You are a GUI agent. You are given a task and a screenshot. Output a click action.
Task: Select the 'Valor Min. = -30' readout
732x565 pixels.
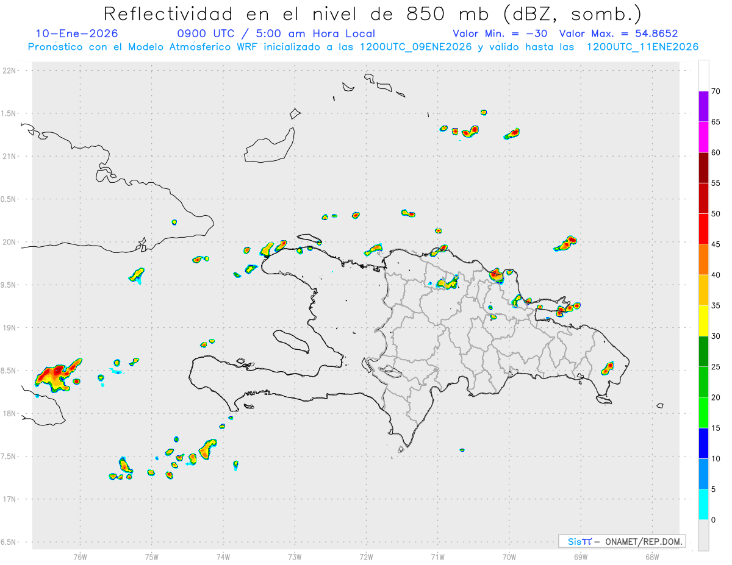point(500,34)
